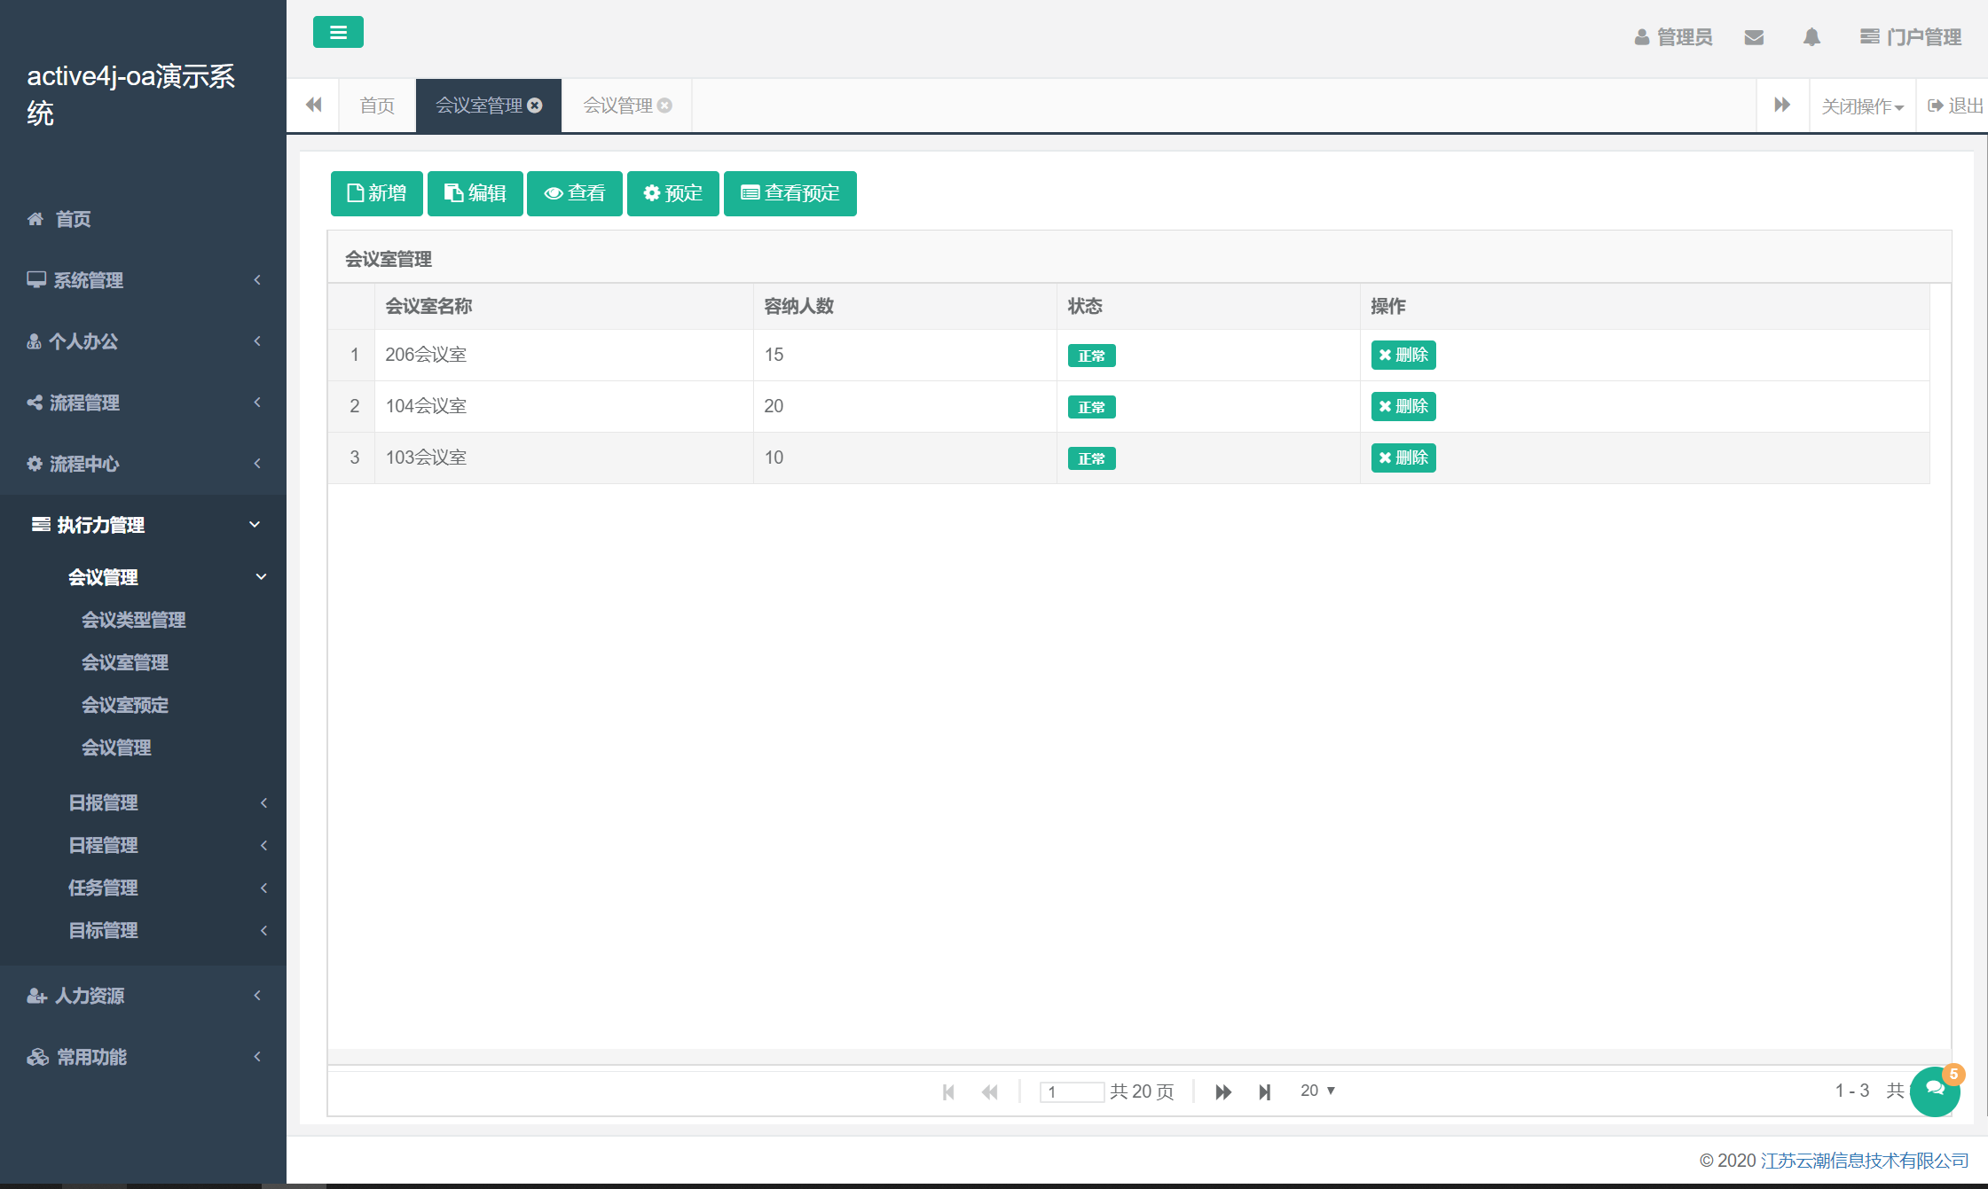Click the 正常 status badge for 103会议室

(1091, 458)
